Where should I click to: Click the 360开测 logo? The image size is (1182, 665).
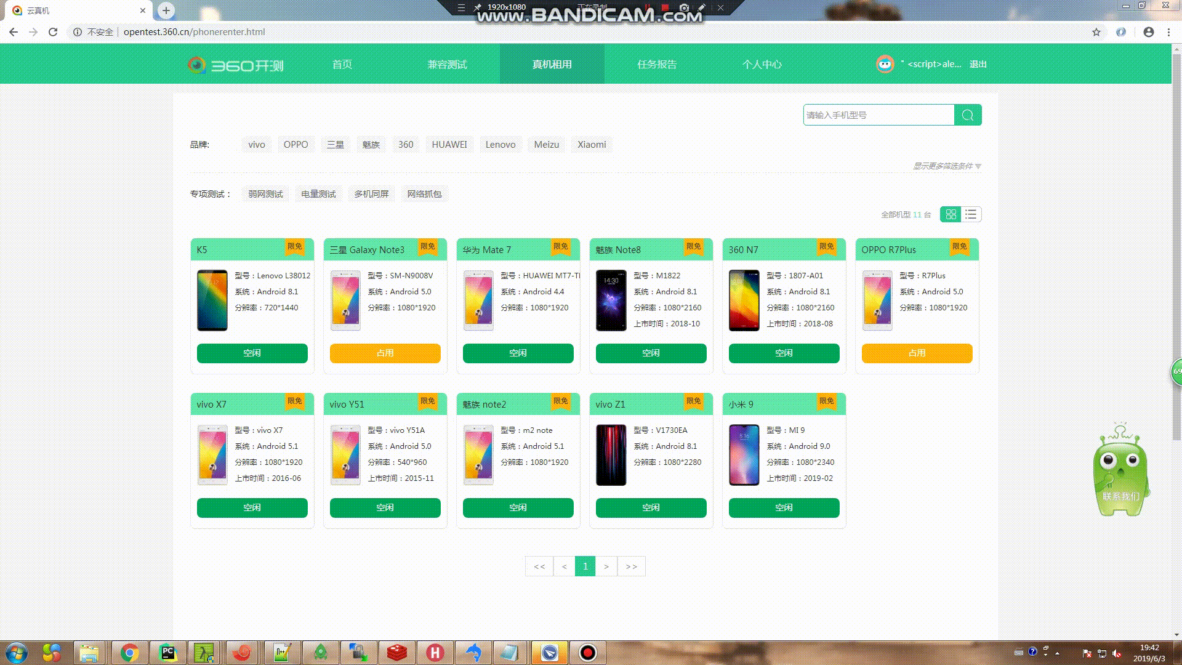[x=236, y=65]
